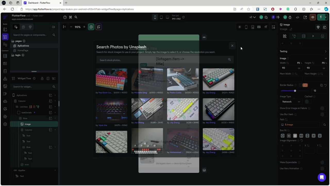
Task: Zoom in canvas with plus button
Action: coord(84,27)
